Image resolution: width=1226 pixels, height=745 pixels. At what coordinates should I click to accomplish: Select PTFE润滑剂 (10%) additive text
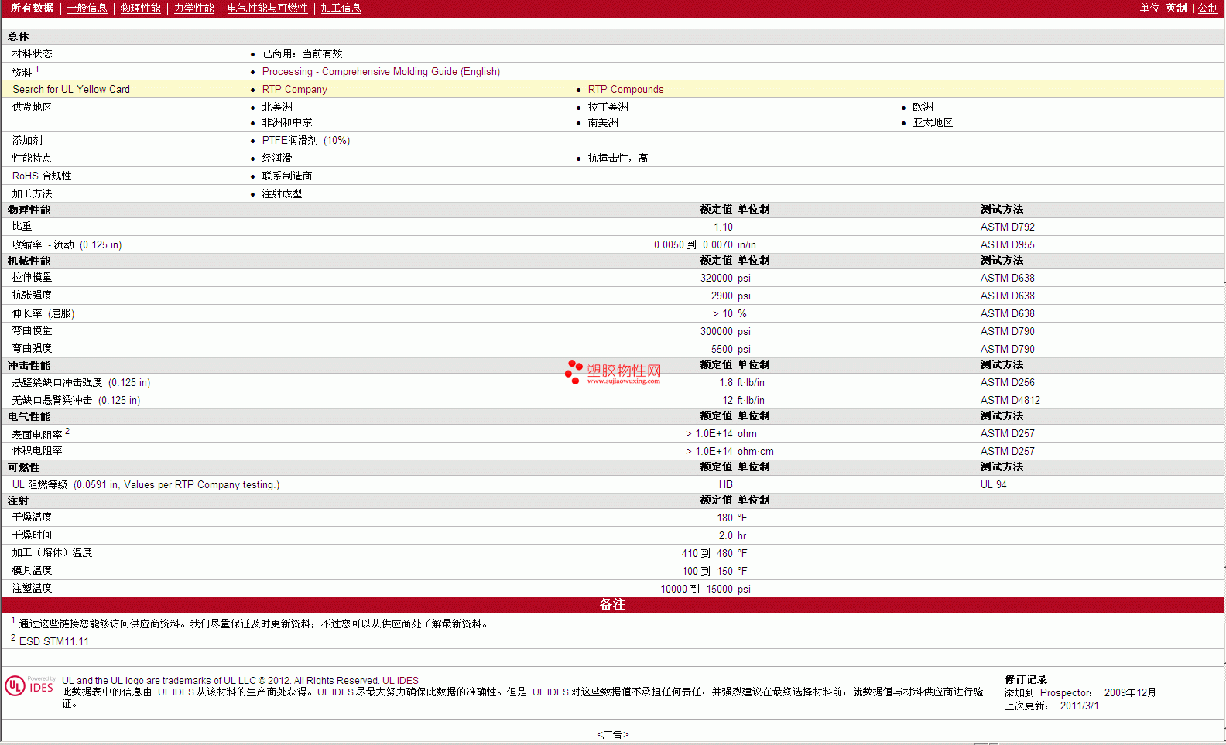[306, 140]
